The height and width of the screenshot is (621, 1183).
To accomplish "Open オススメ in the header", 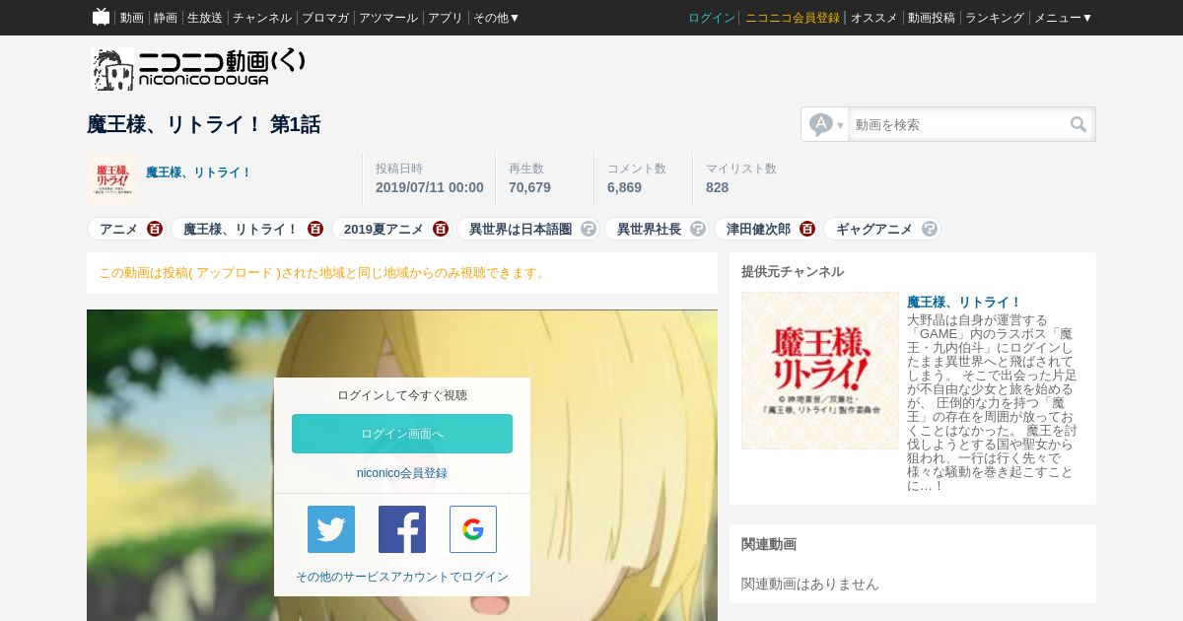I will (x=874, y=18).
